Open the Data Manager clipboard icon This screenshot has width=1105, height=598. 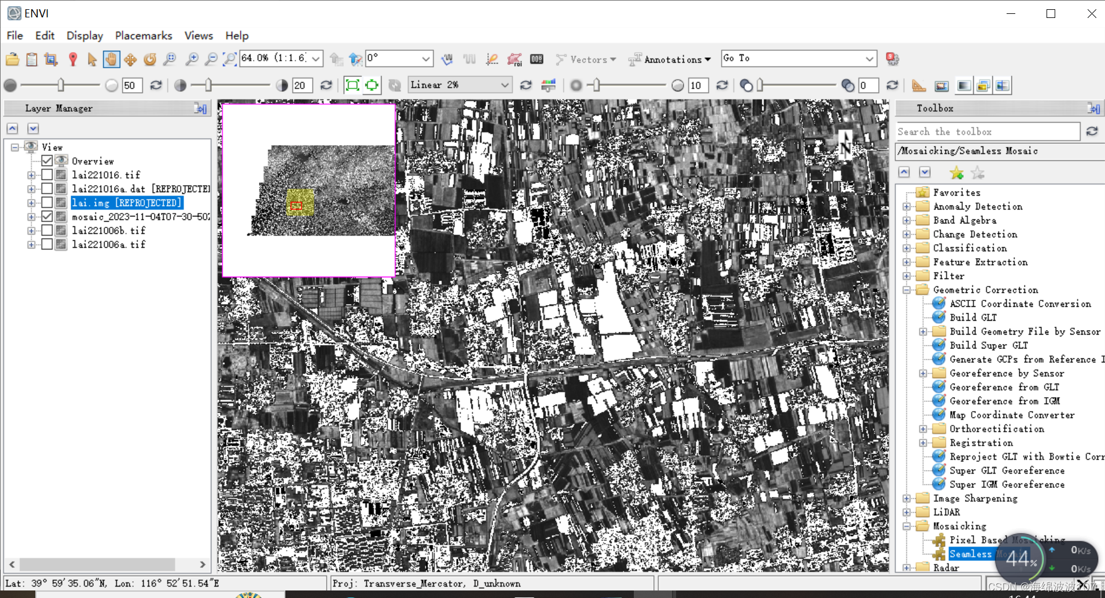(x=32, y=59)
